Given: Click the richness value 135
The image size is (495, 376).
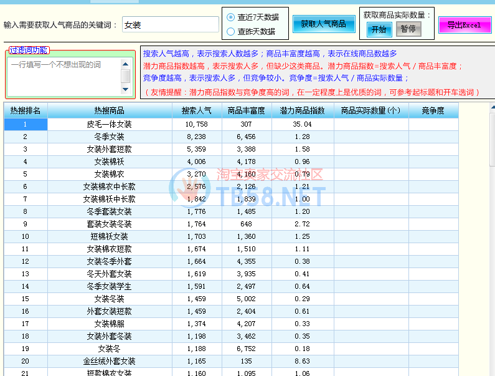Looking at the screenshot, I should pos(247,361).
